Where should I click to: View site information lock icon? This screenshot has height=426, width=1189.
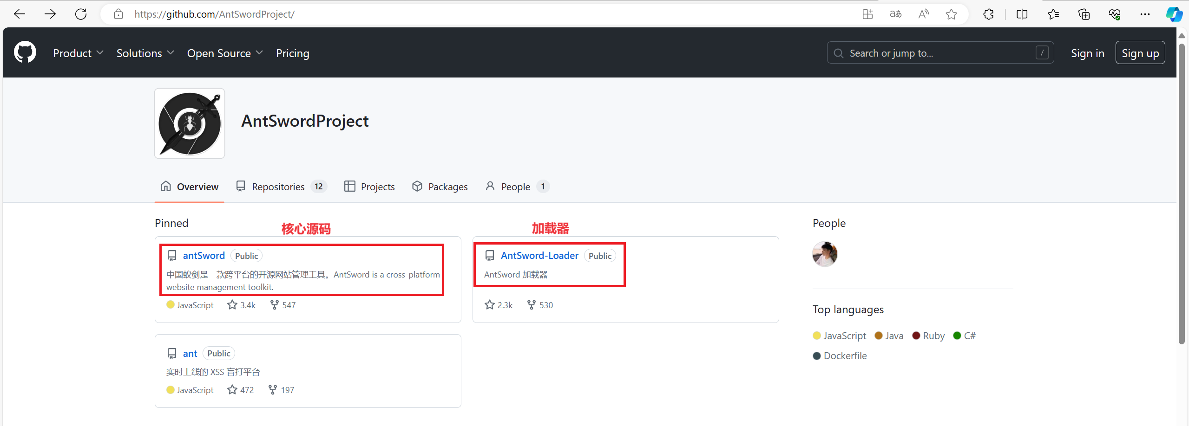pos(118,14)
